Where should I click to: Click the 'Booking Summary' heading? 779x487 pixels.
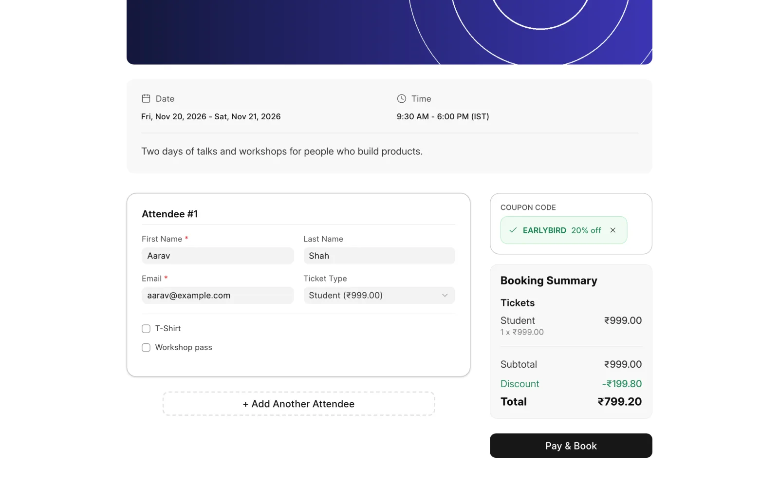tap(549, 281)
